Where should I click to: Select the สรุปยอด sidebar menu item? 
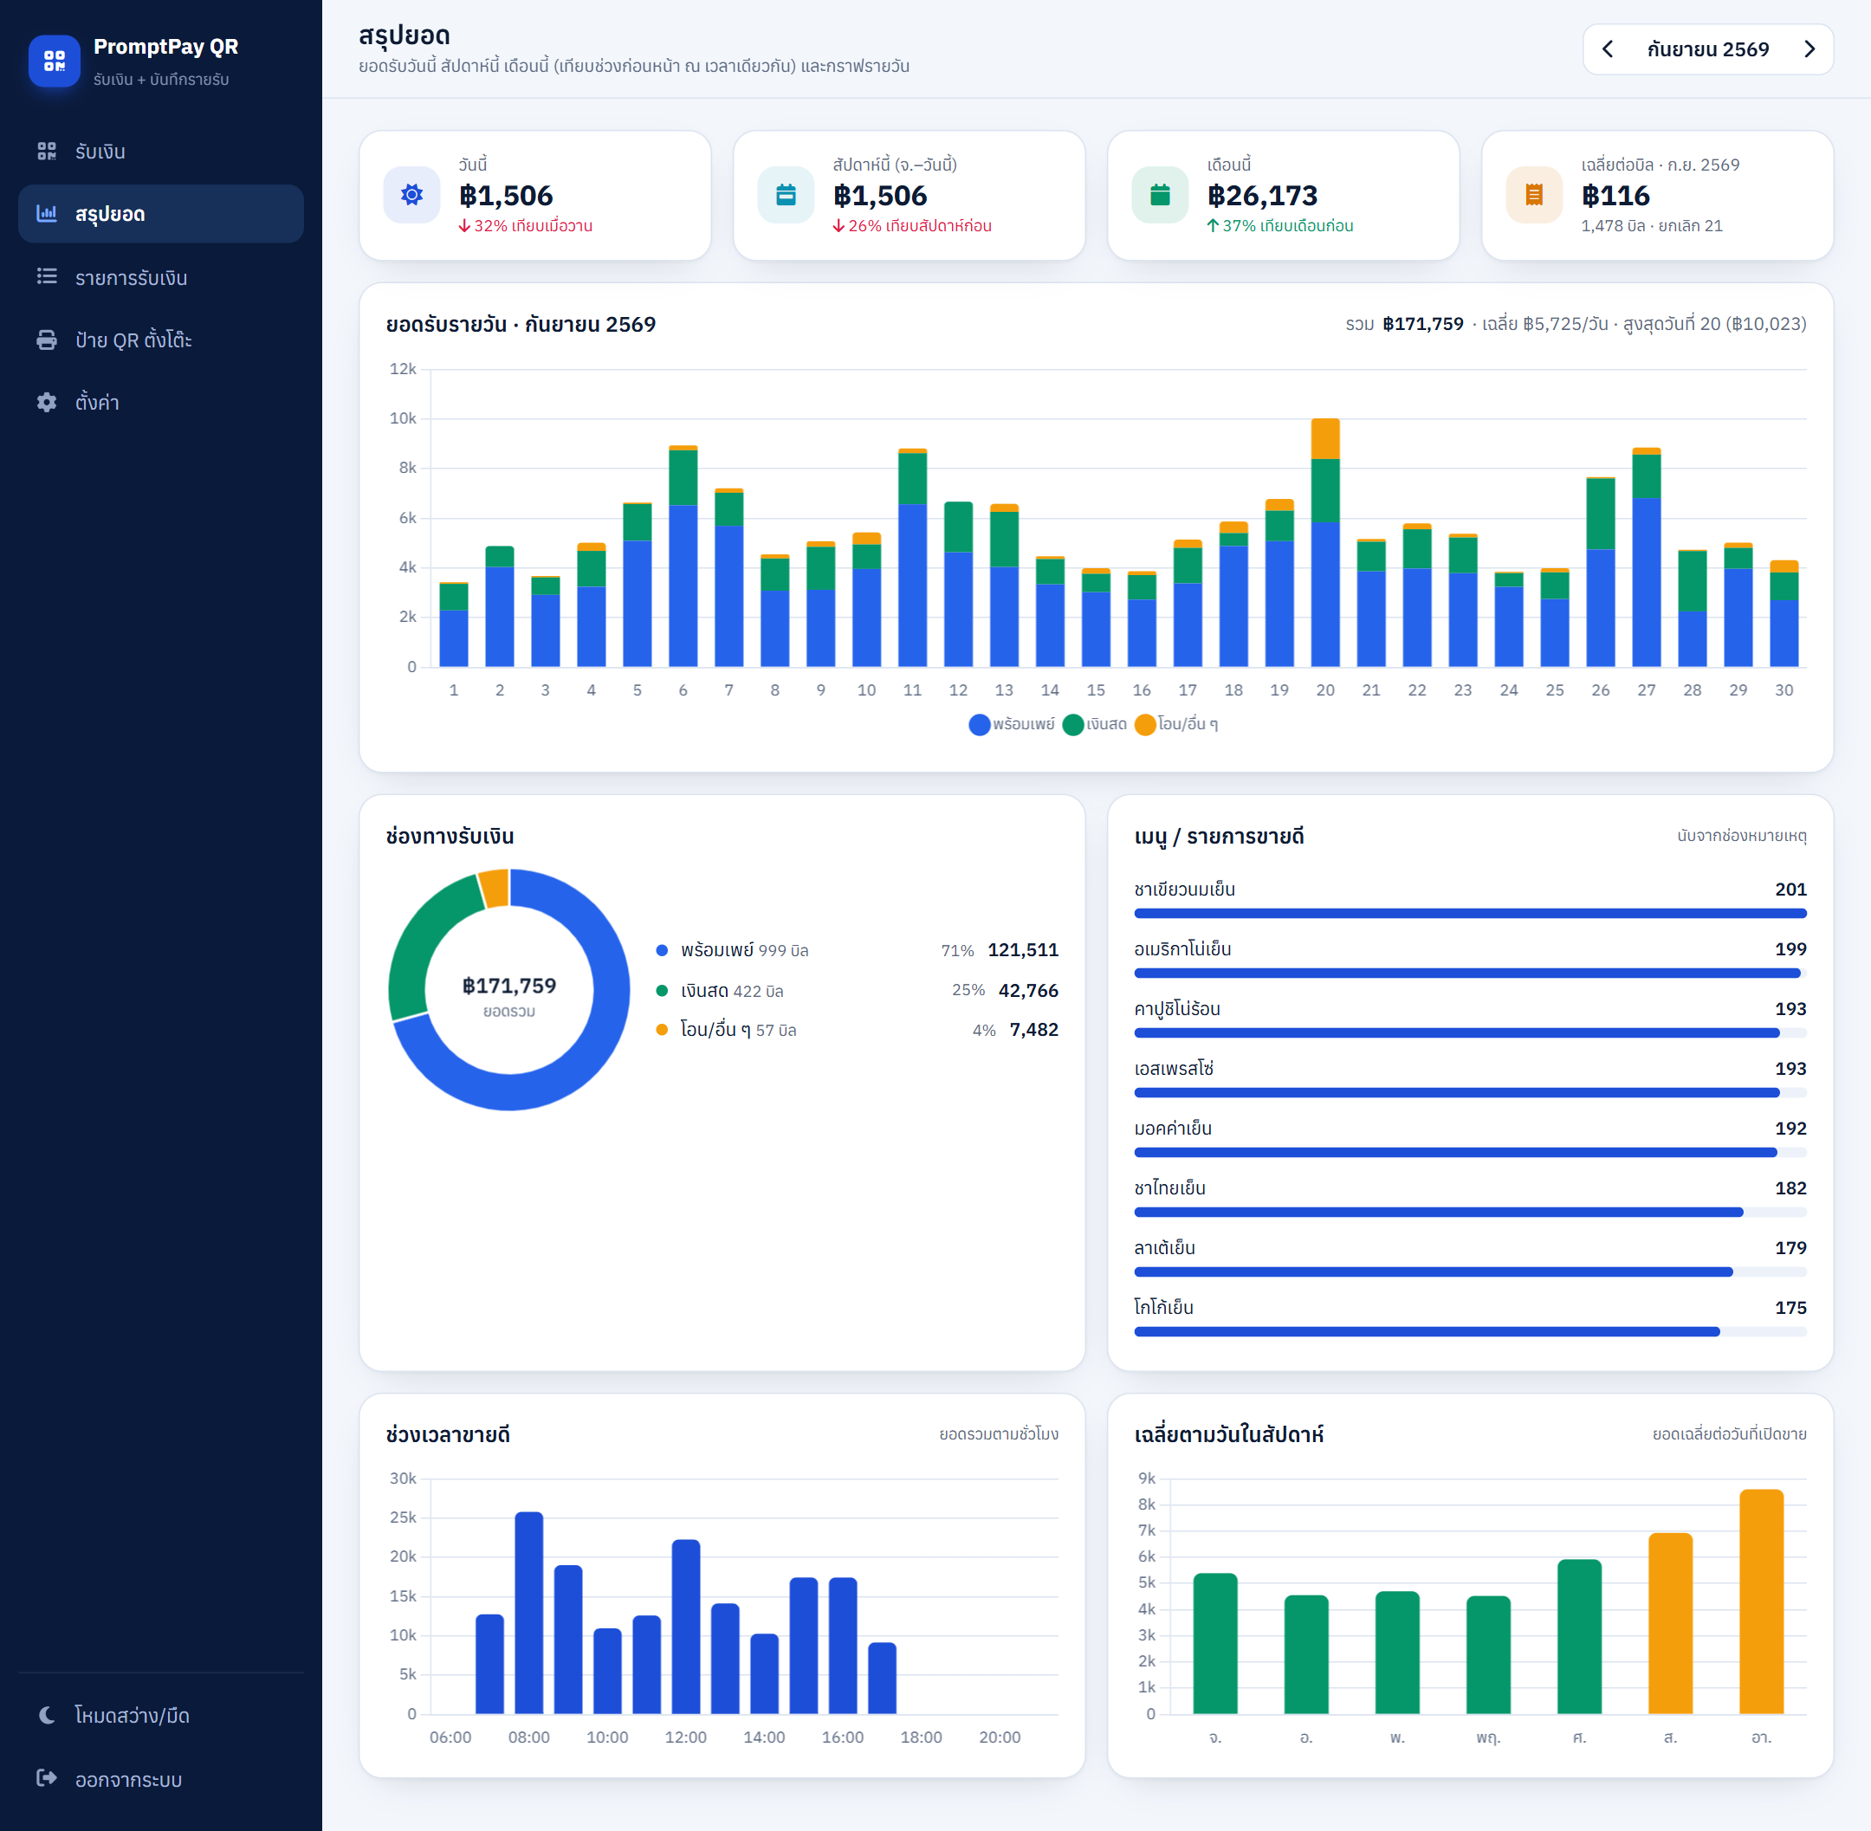(x=160, y=213)
